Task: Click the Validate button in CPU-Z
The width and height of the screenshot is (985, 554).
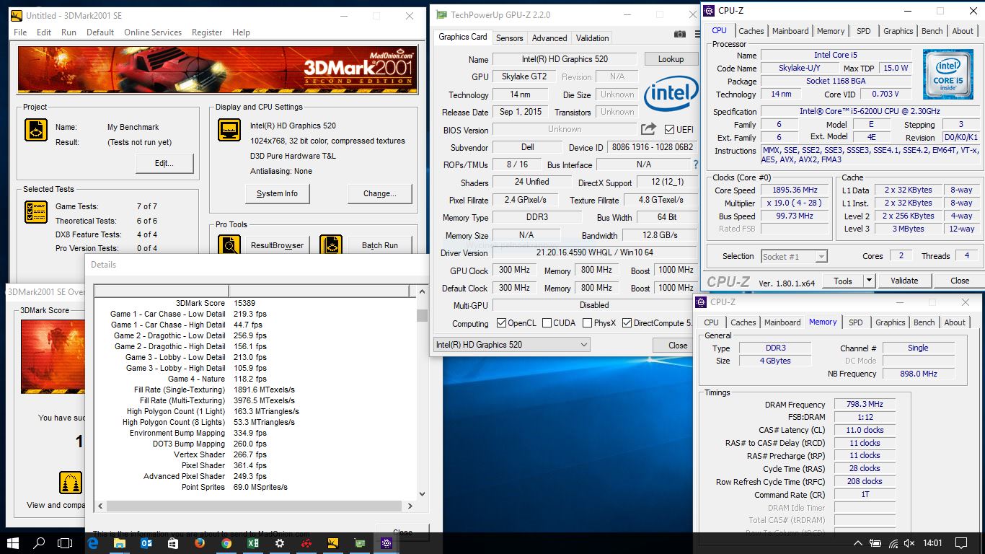Action: click(904, 281)
